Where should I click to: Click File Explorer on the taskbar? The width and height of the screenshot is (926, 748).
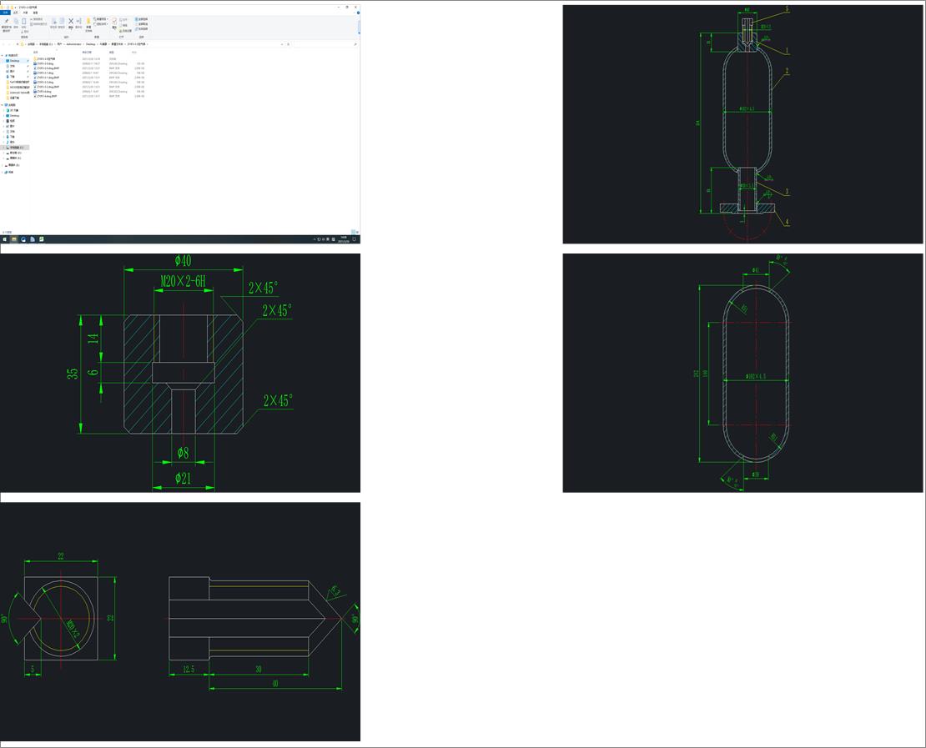(x=14, y=239)
